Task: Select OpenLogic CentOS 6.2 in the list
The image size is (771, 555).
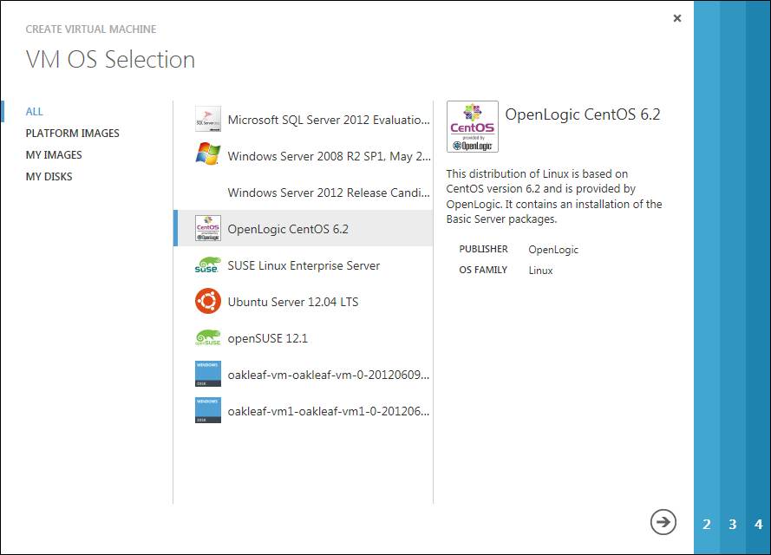Action: tap(304, 229)
